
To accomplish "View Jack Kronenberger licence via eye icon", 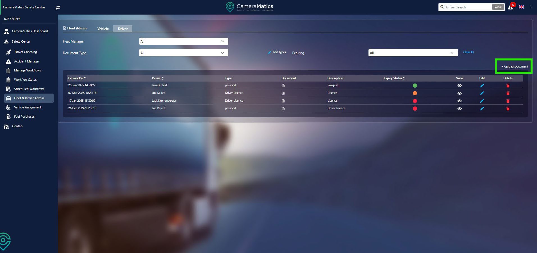I will coord(459,101).
